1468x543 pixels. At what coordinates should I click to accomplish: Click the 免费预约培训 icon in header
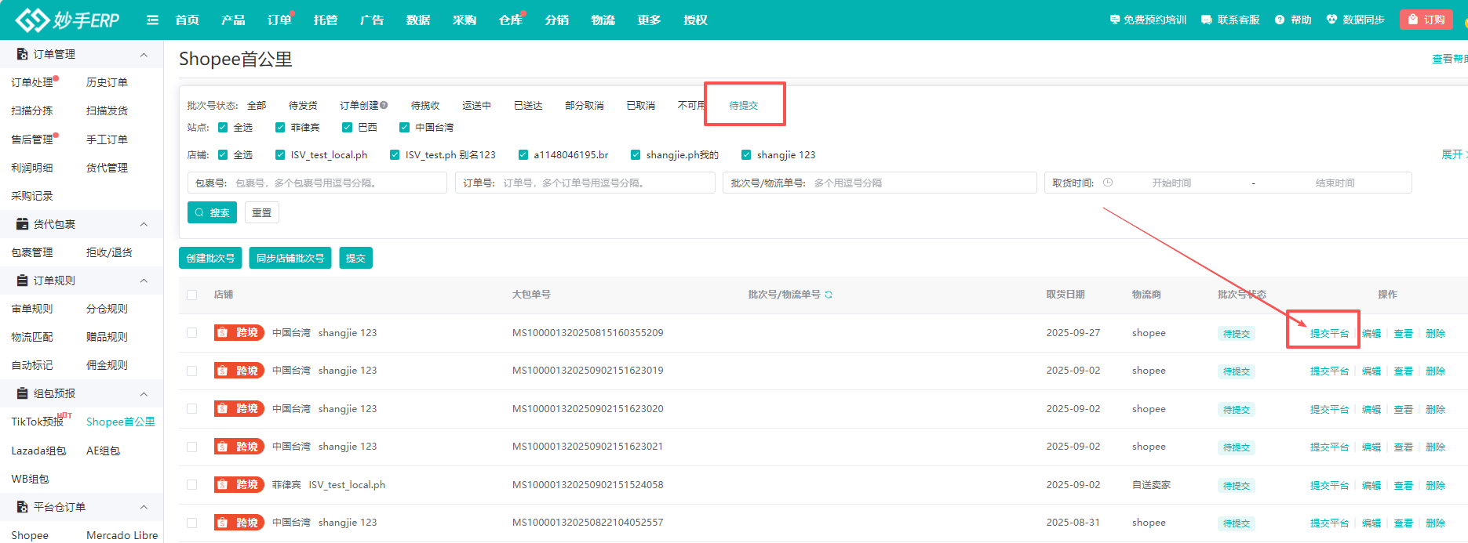point(1115,20)
